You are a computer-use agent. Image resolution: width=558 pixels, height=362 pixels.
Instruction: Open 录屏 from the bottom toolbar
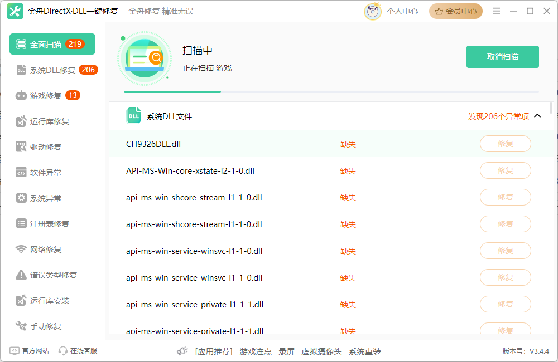tap(286, 351)
